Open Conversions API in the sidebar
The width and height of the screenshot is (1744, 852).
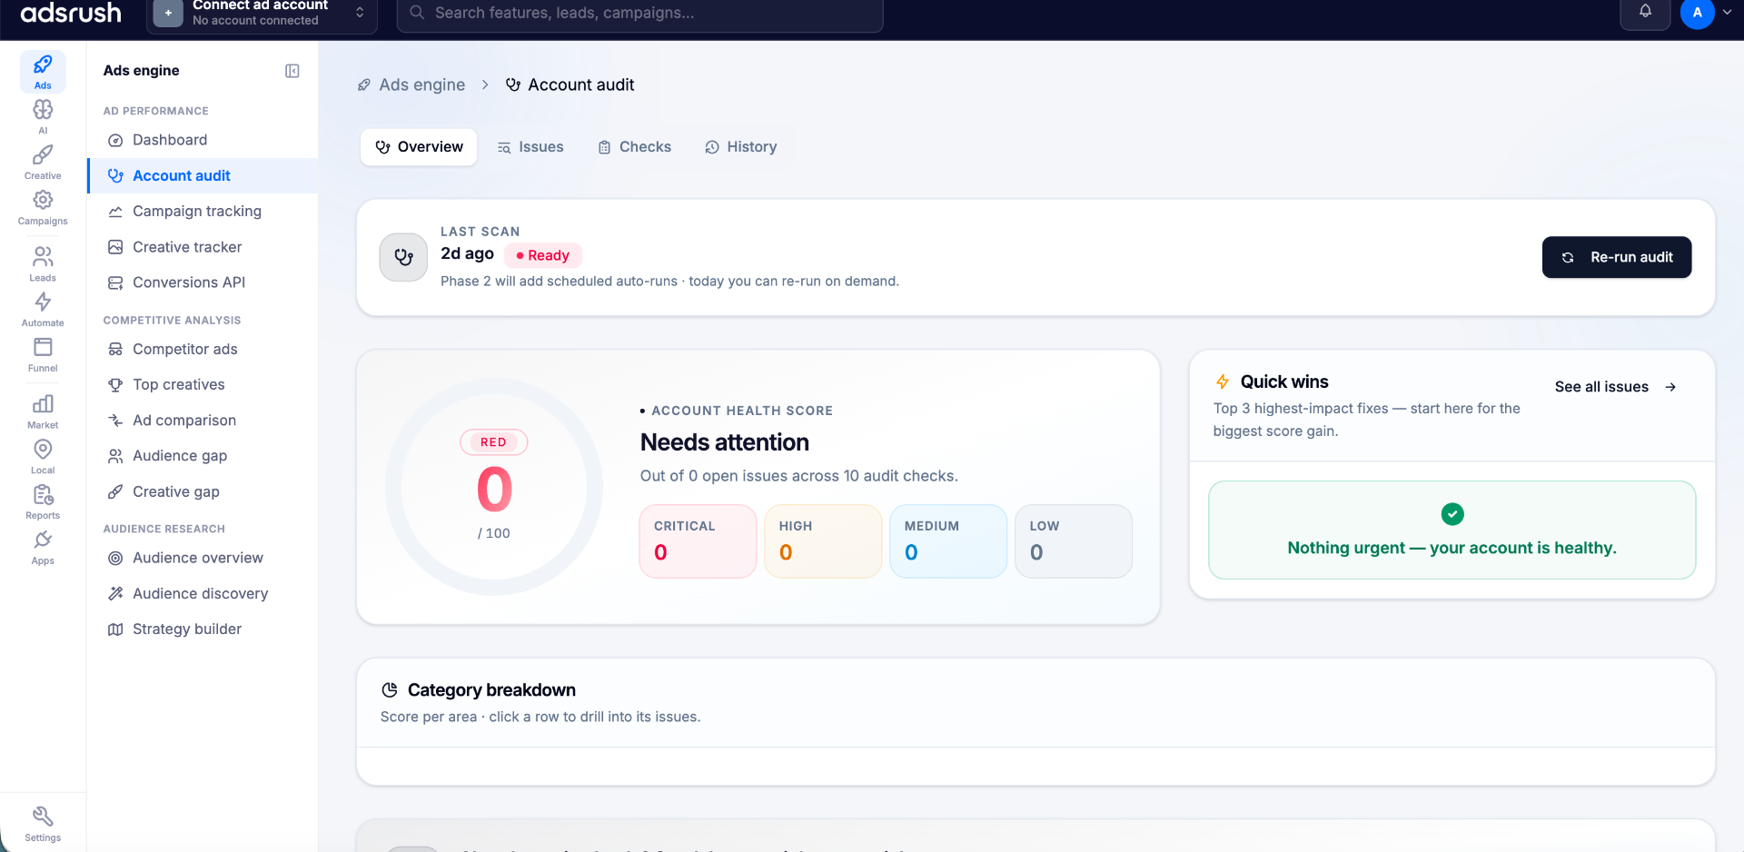click(x=203, y=282)
